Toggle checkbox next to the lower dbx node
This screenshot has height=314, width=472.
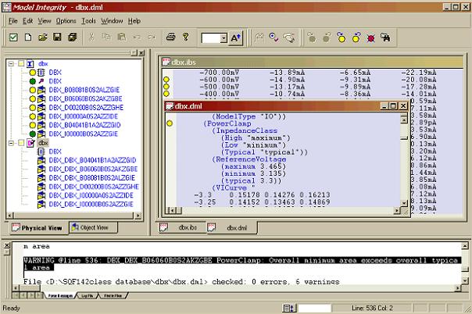coord(21,143)
